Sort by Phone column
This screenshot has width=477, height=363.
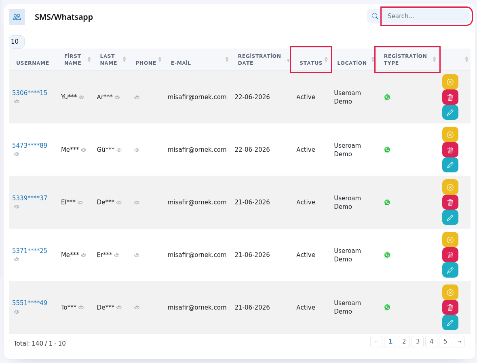pos(148,59)
